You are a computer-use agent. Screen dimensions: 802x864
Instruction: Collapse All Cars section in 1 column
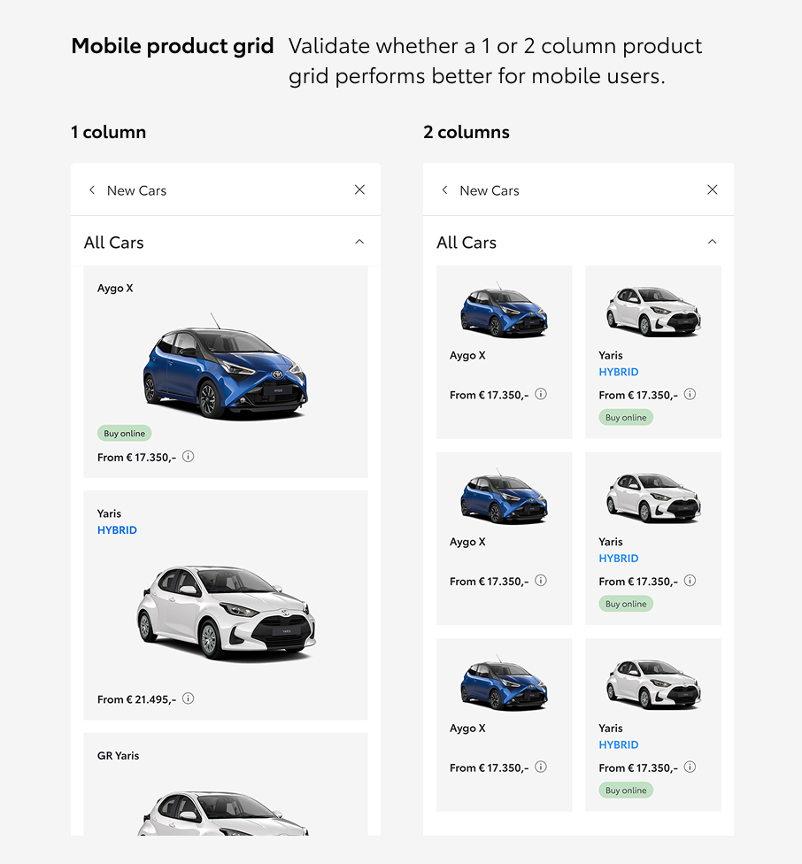[x=359, y=242]
